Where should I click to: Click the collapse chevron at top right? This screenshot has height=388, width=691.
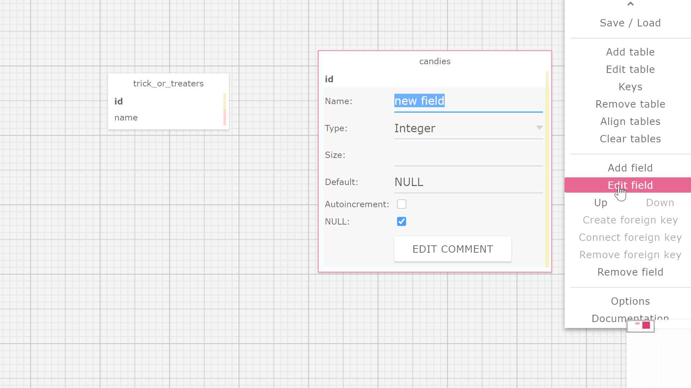(630, 4)
